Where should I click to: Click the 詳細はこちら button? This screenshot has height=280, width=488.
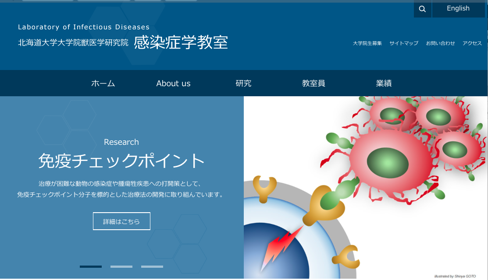click(122, 221)
